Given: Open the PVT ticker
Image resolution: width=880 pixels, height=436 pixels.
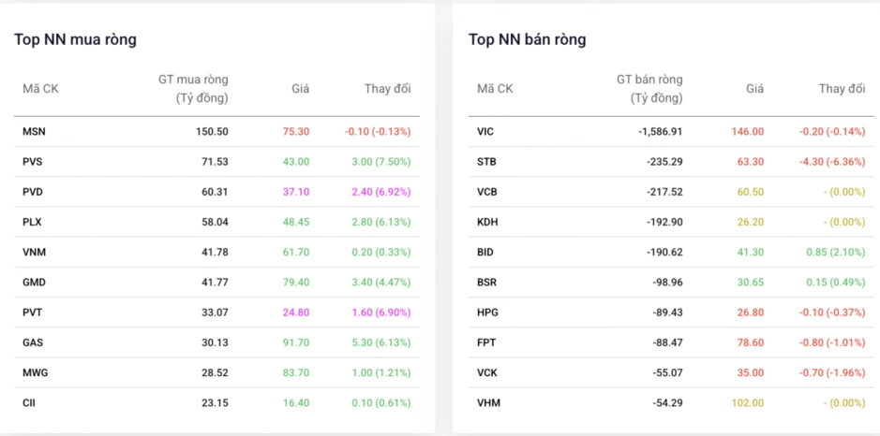Looking at the screenshot, I should pos(32,312).
